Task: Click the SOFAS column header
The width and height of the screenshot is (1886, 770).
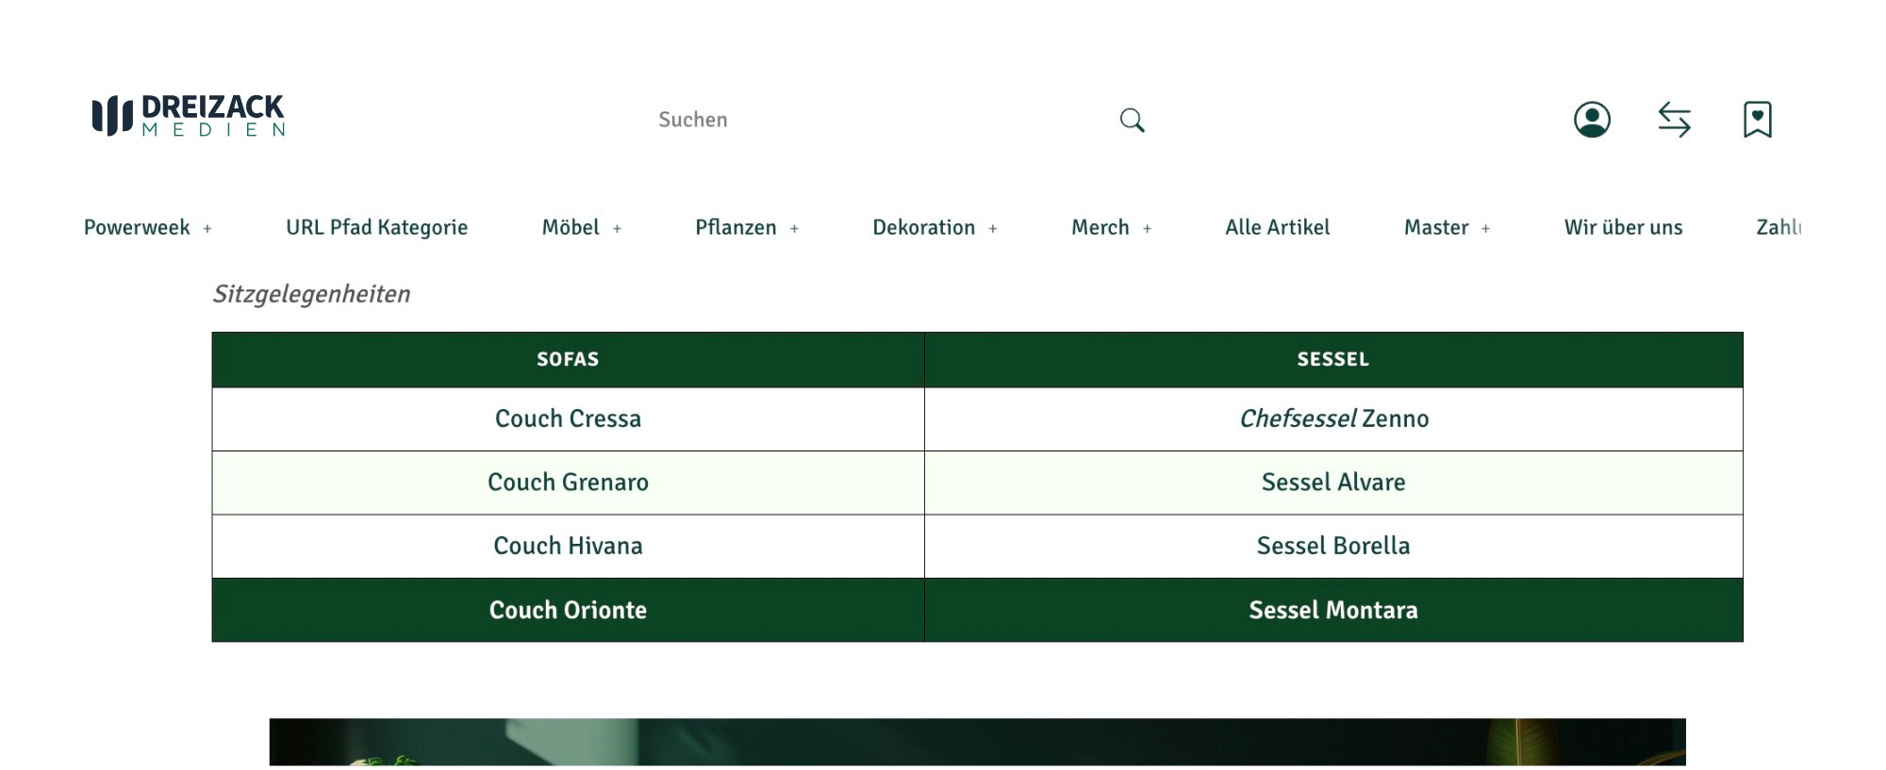Action: [568, 359]
